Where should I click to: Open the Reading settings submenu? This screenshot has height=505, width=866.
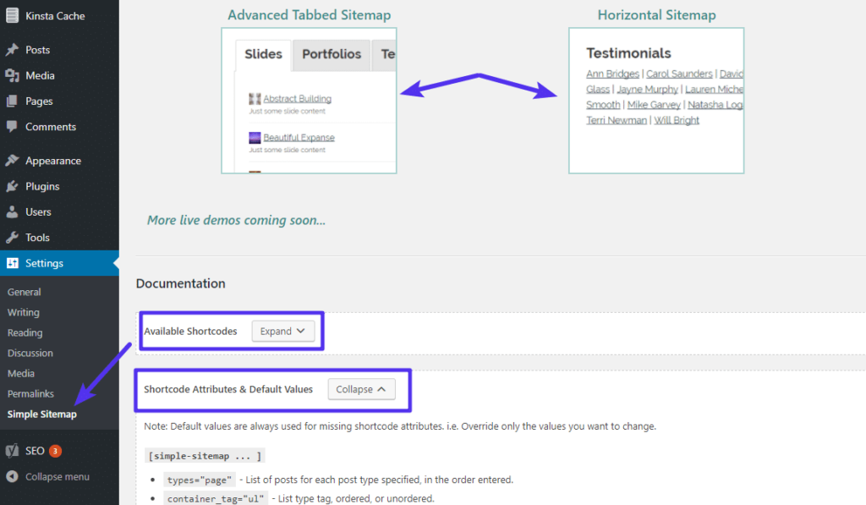coord(25,332)
